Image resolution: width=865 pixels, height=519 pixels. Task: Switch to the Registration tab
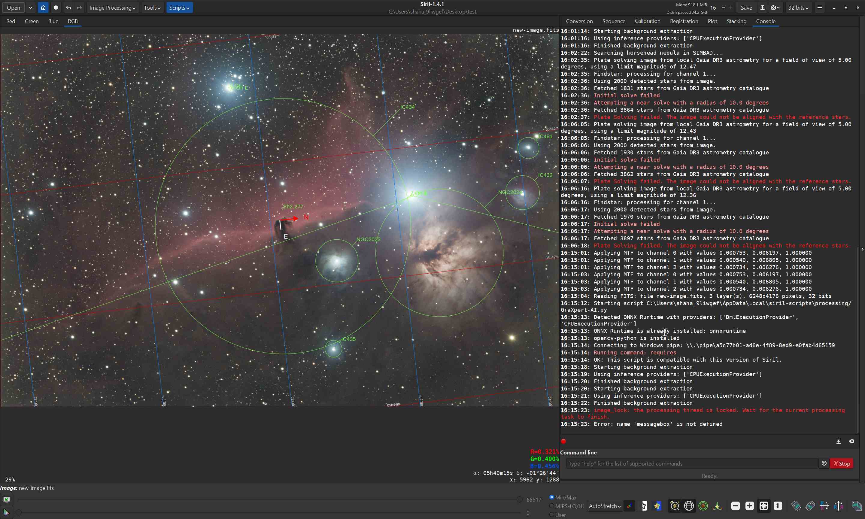[684, 21]
